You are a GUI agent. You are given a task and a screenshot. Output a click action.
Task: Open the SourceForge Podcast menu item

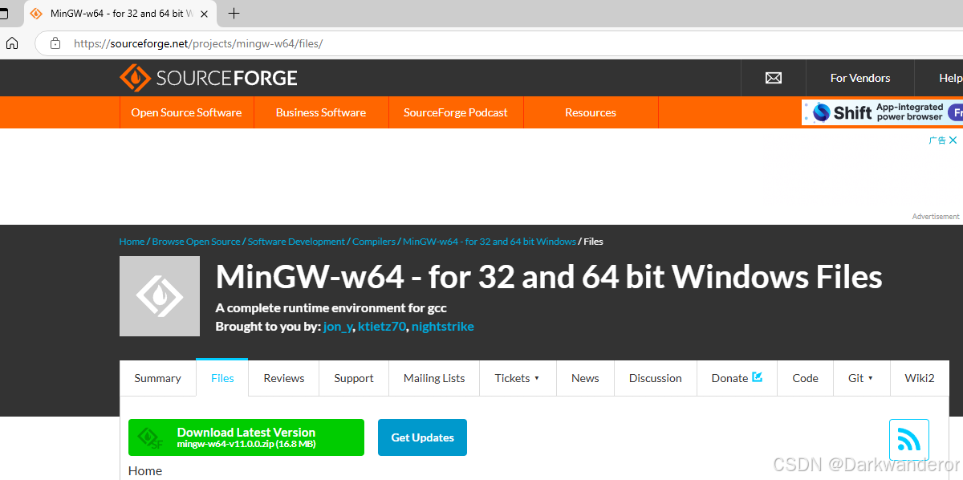click(x=456, y=112)
